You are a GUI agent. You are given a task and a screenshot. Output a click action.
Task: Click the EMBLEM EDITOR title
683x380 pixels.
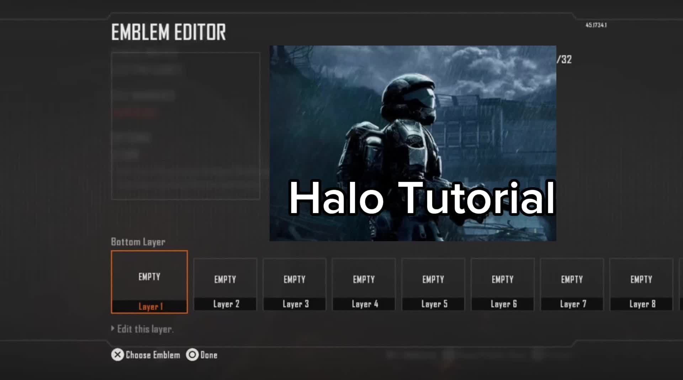coord(169,32)
